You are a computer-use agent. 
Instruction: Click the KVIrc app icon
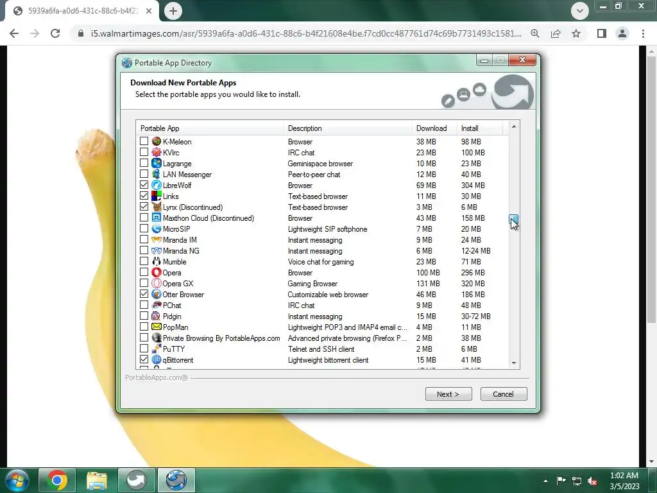[x=157, y=152]
